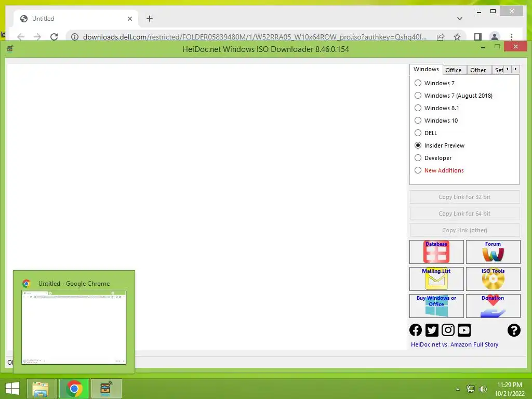Open the Instagram icon
The width and height of the screenshot is (532, 399).
point(448,330)
